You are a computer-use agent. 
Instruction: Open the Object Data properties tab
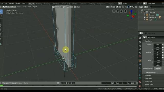coord(140,78)
